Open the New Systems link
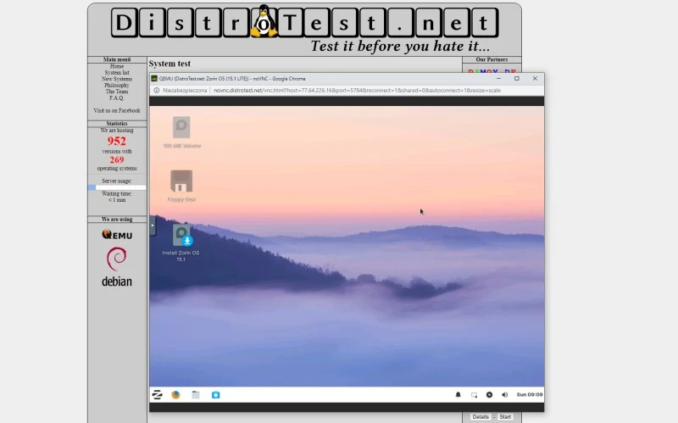The height and width of the screenshot is (423, 678). [x=117, y=79]
